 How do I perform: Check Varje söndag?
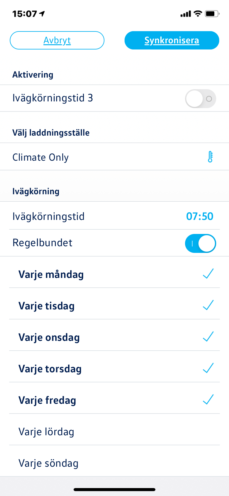114,463
